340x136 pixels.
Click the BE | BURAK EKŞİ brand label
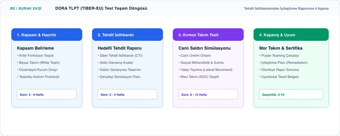[26, 8]
